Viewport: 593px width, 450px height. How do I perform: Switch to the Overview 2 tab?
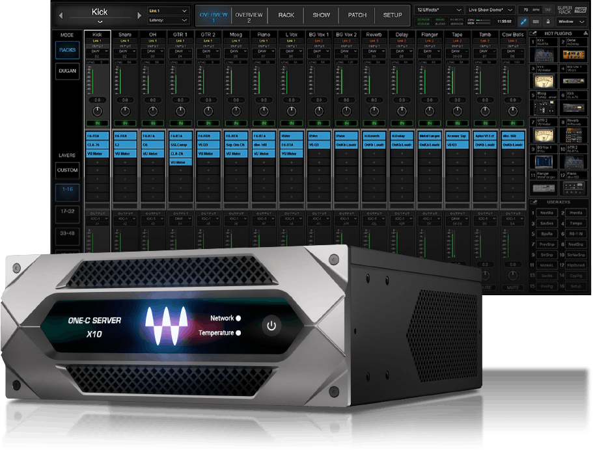click(x=249, y=15)
